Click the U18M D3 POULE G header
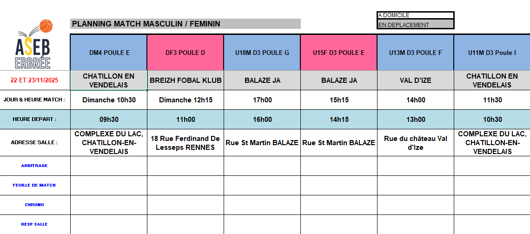The image size is (530, 234). click(x=262, y=53)
